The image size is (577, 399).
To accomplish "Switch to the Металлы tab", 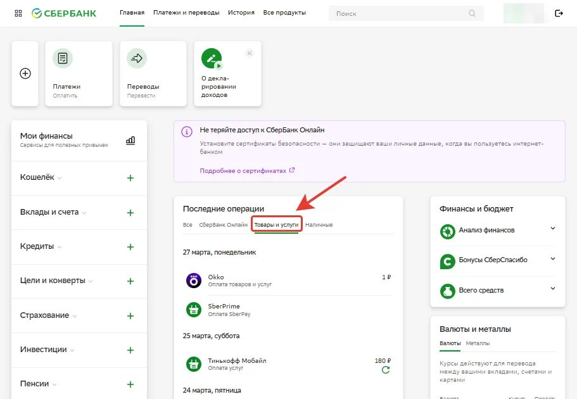I will 478,343.
